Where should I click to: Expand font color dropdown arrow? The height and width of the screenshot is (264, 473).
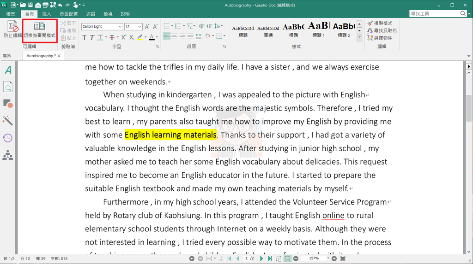click(157, 37)
